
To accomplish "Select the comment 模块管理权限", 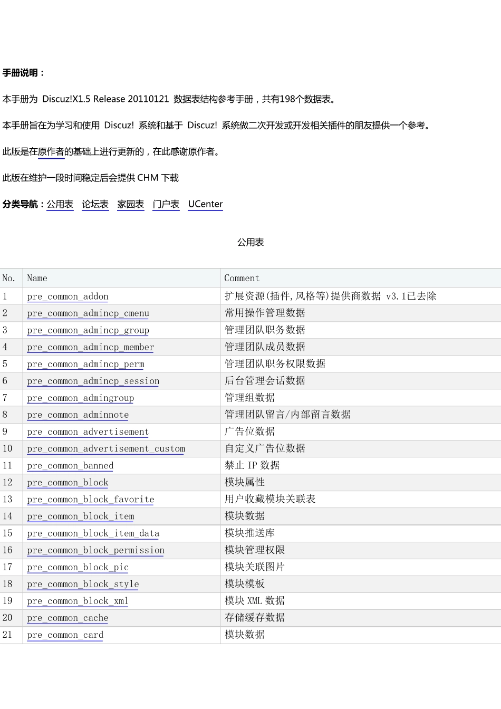I will (255, 550).
